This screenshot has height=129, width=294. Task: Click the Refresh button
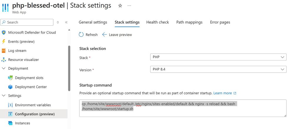pyautogui.click(x=88, y=35)
